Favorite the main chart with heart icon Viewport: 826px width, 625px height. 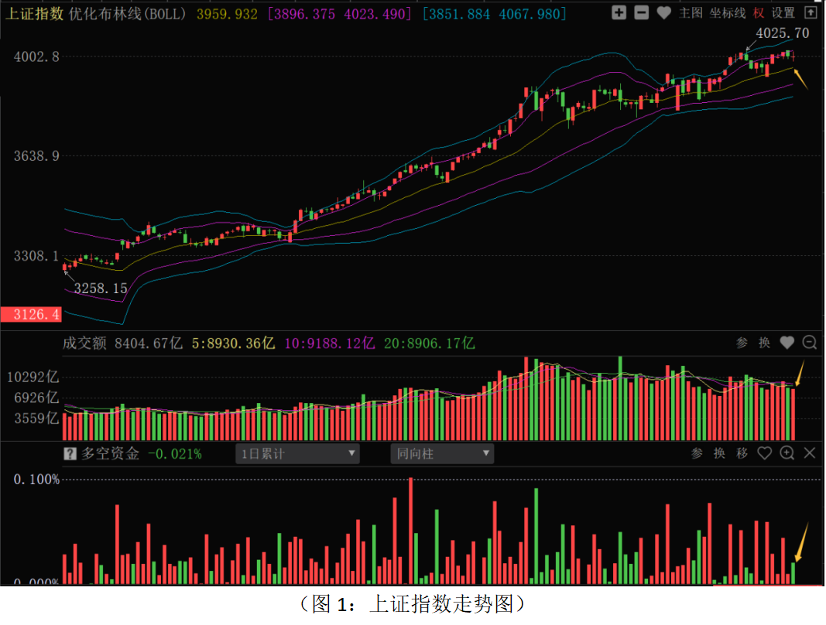tap(663, 12)
